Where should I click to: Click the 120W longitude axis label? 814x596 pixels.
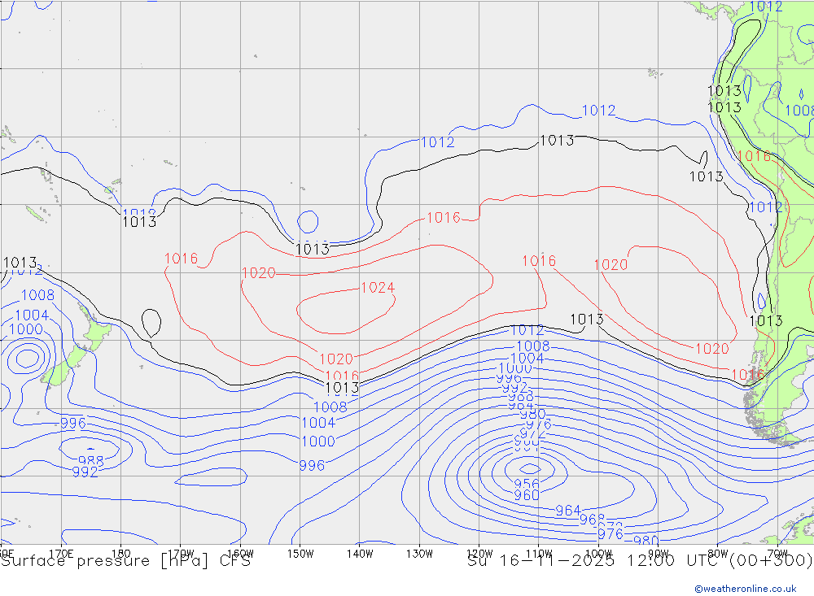pyautogui.click(x=479, y=554)
